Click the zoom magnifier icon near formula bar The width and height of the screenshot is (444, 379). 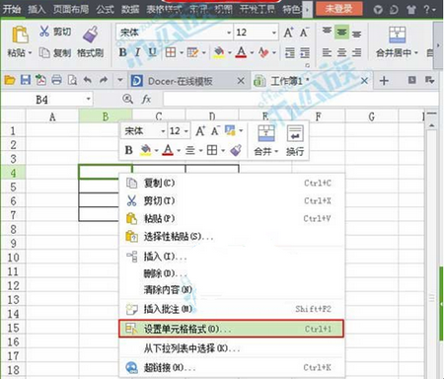click(127, 99)
